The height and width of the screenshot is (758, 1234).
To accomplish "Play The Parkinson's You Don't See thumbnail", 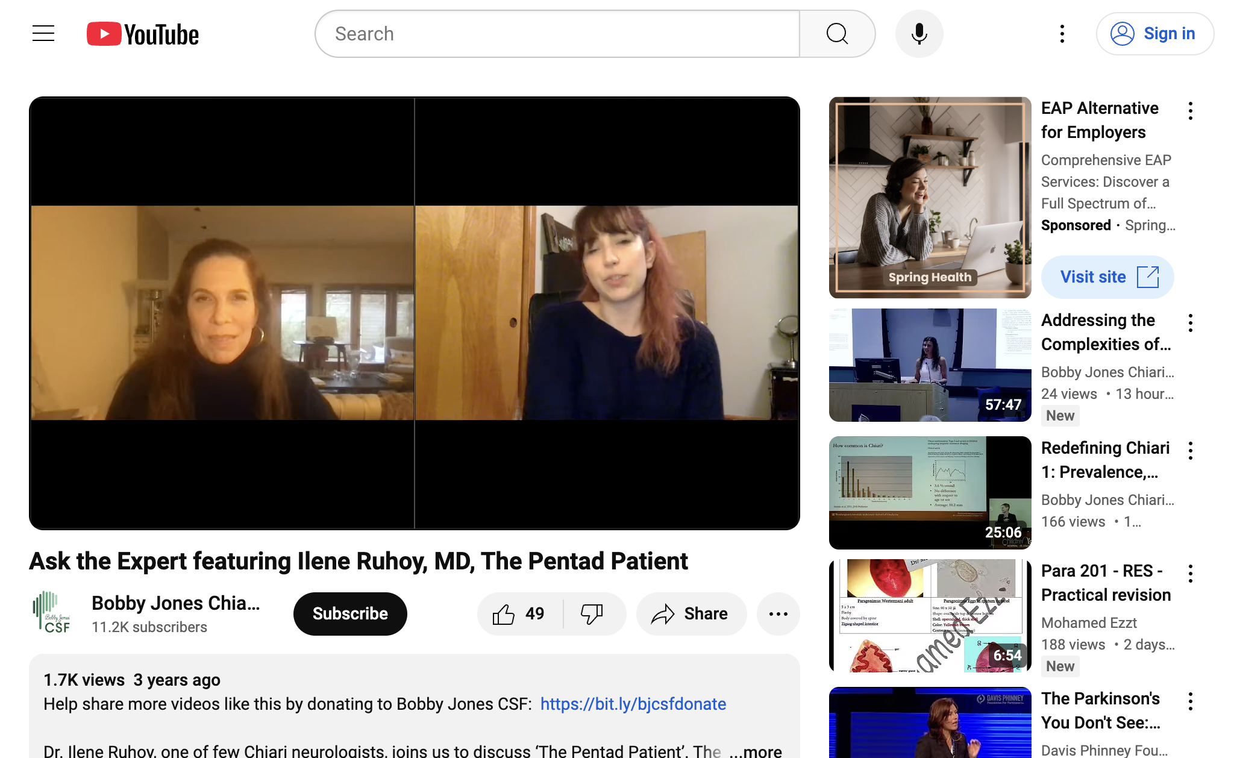I will (x=930, y=722).
